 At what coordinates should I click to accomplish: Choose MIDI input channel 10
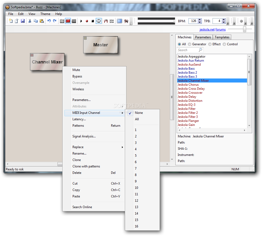pyautogui.click(x=142, y=188)
